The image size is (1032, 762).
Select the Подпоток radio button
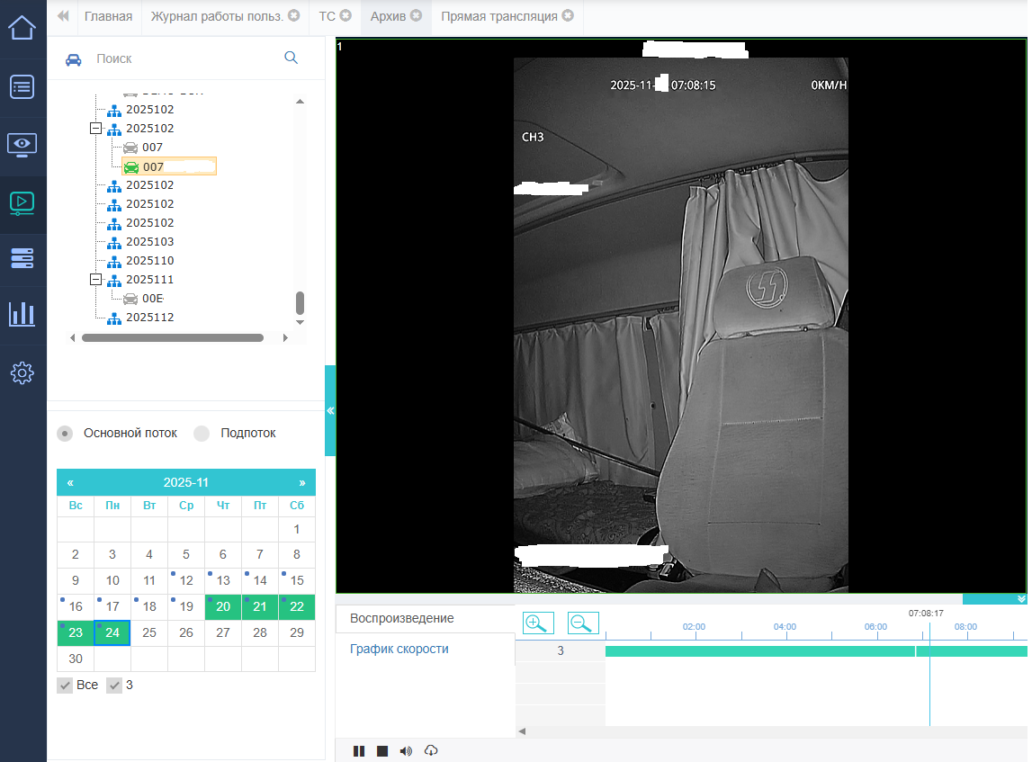coord(202,434)
